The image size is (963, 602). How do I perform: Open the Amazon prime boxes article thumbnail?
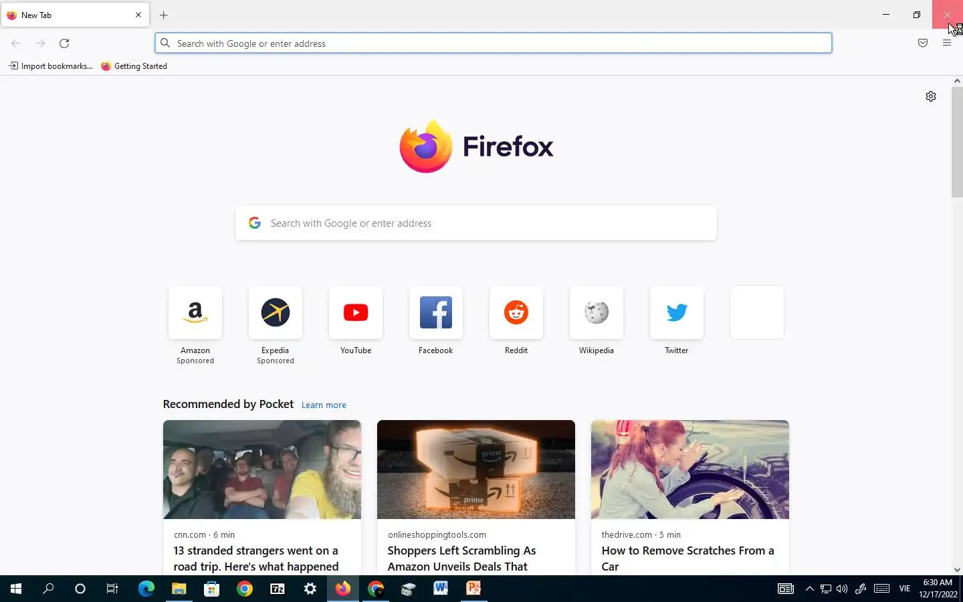click(x=476, y=470)
